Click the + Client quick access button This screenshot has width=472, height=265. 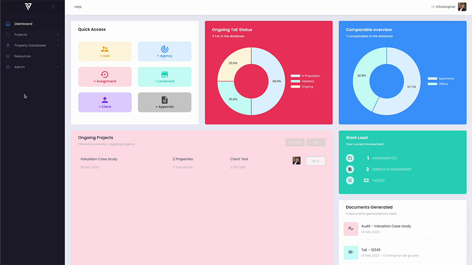click(105, 102)
